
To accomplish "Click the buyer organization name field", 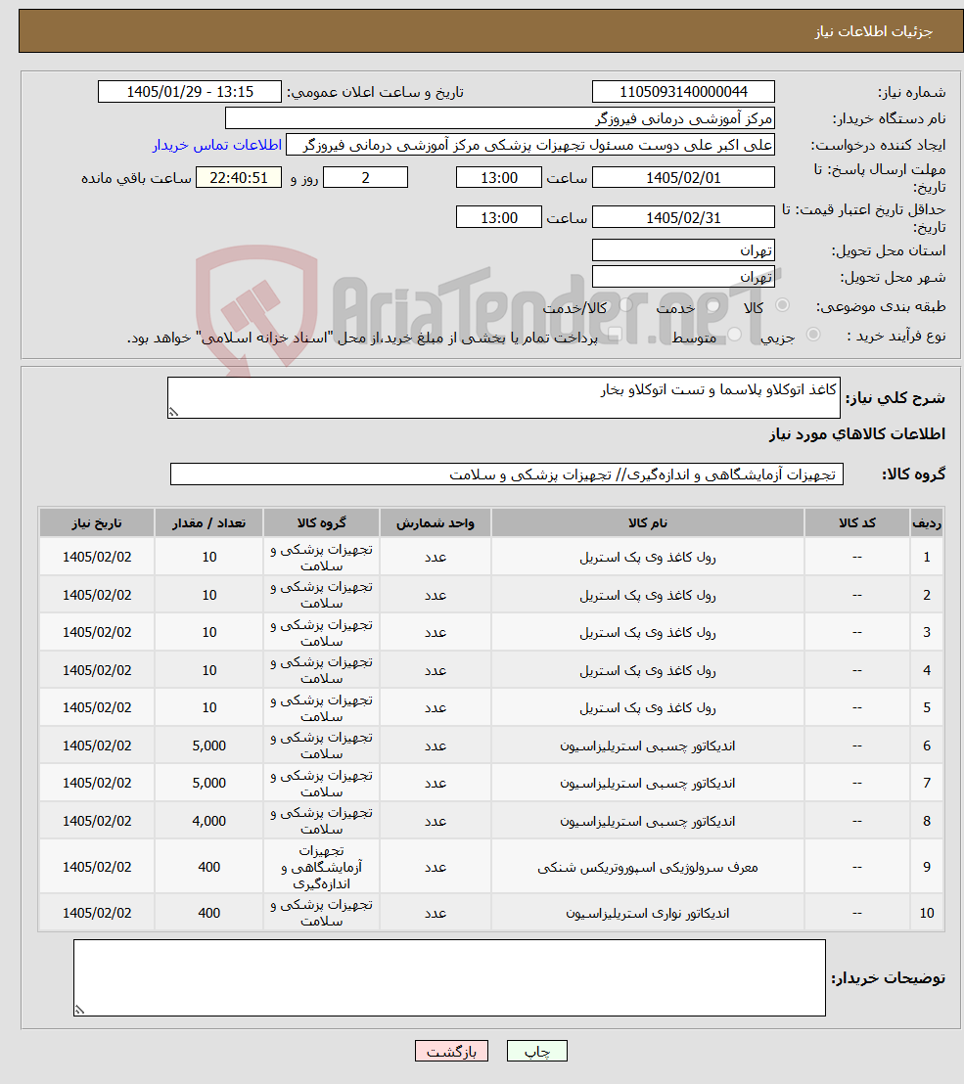I will 499,118.
